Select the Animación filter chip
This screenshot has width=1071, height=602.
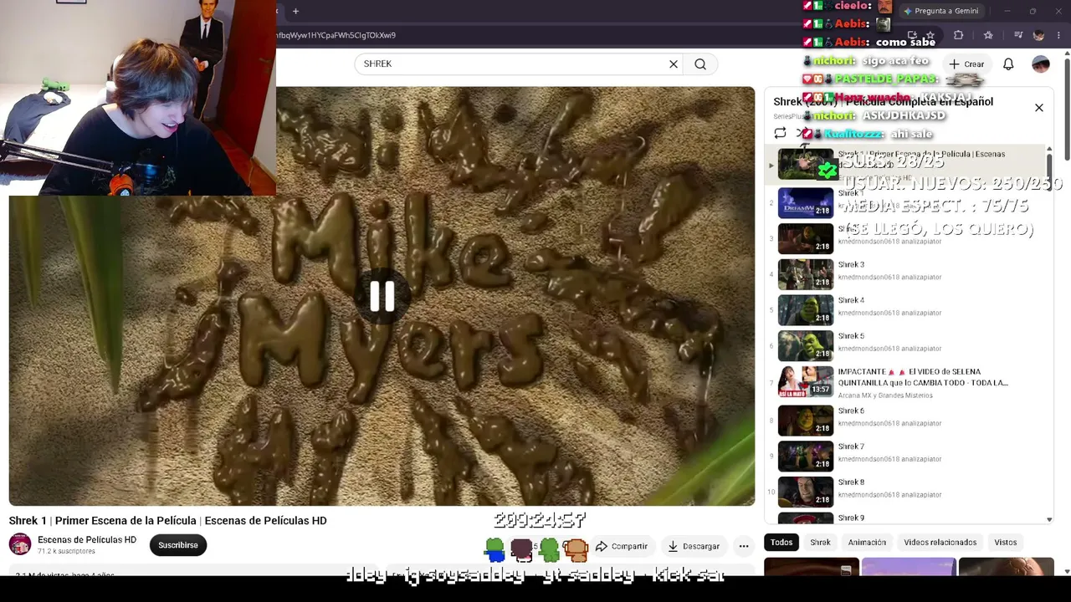(x=867, y=543)
